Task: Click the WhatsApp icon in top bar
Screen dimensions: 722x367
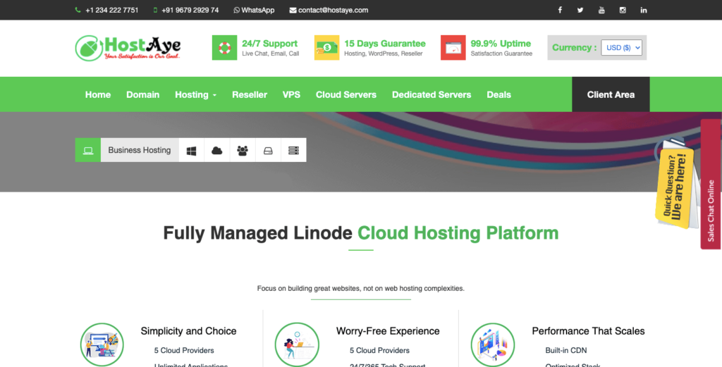Action: 237,10
